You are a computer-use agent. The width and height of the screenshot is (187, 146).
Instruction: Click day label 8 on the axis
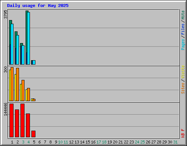point(50,142)
